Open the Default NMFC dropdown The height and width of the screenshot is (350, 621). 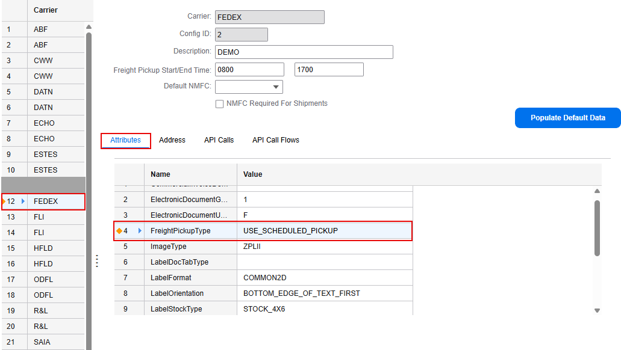click(x=276, y=87)
